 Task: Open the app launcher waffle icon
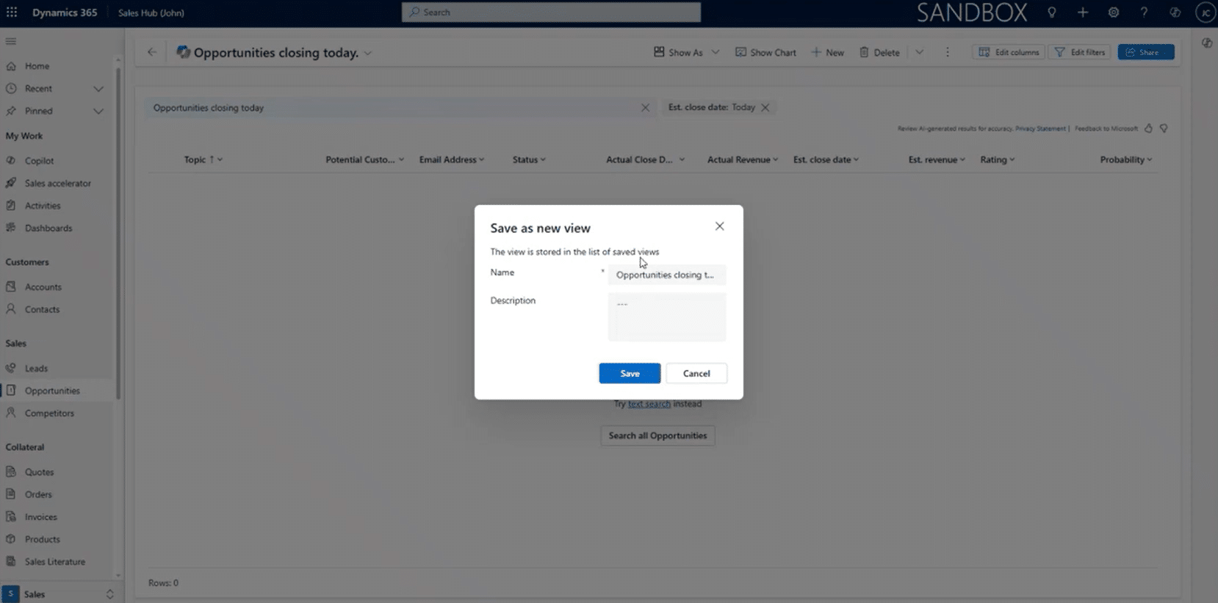click(12, 12)
